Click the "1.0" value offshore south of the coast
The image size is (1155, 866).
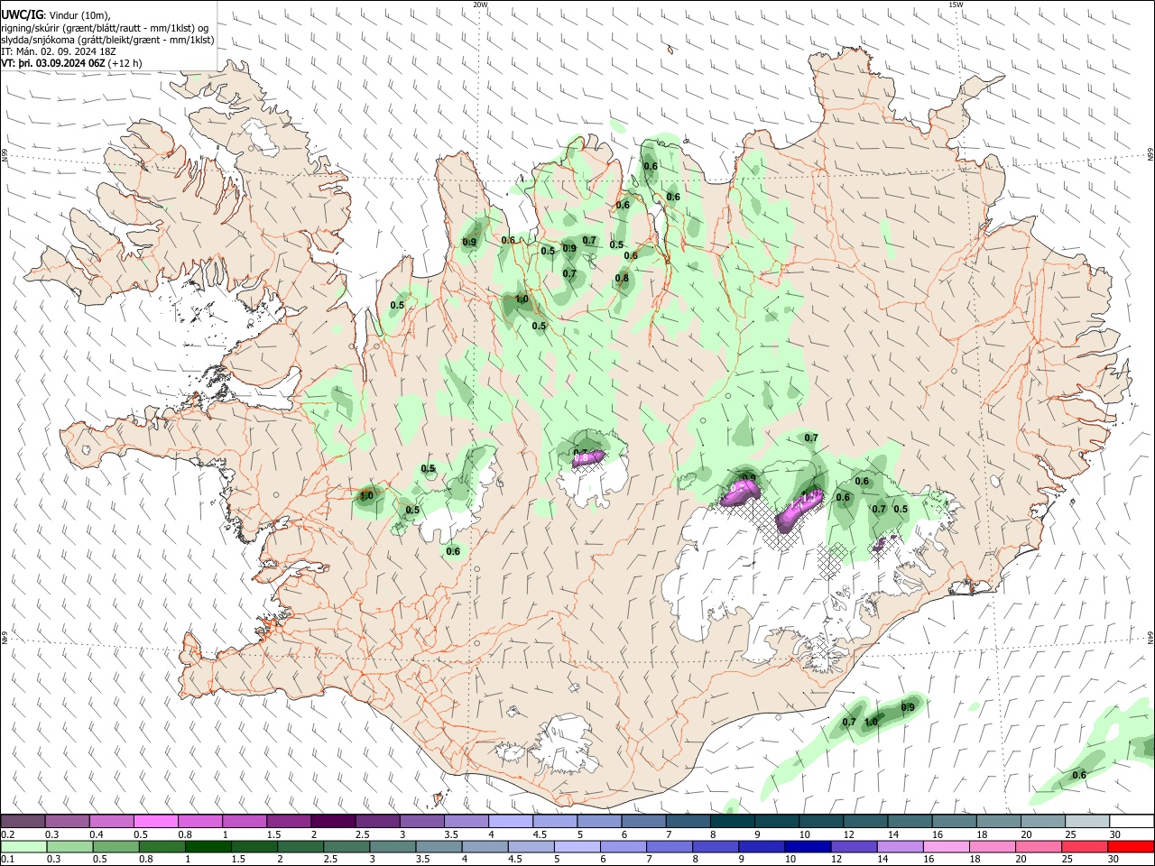[871, 722]
